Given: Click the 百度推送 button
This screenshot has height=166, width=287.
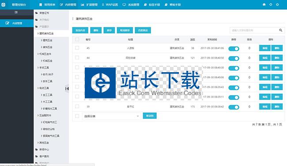Looking at the screenshot, I should point(143,30).
